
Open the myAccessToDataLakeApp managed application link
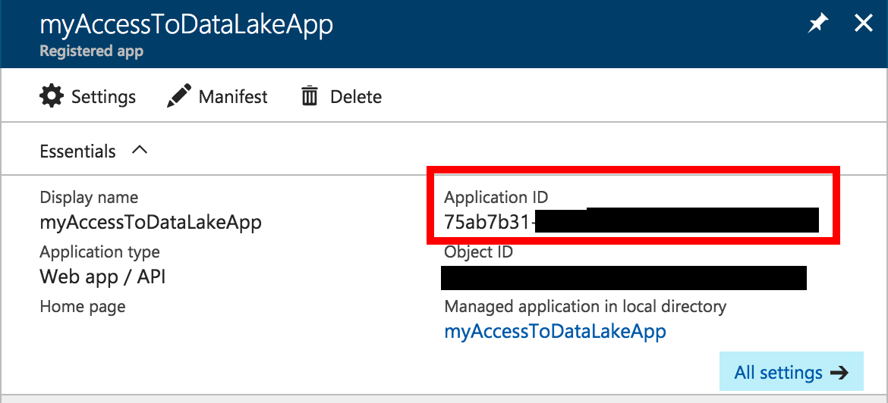555,331
